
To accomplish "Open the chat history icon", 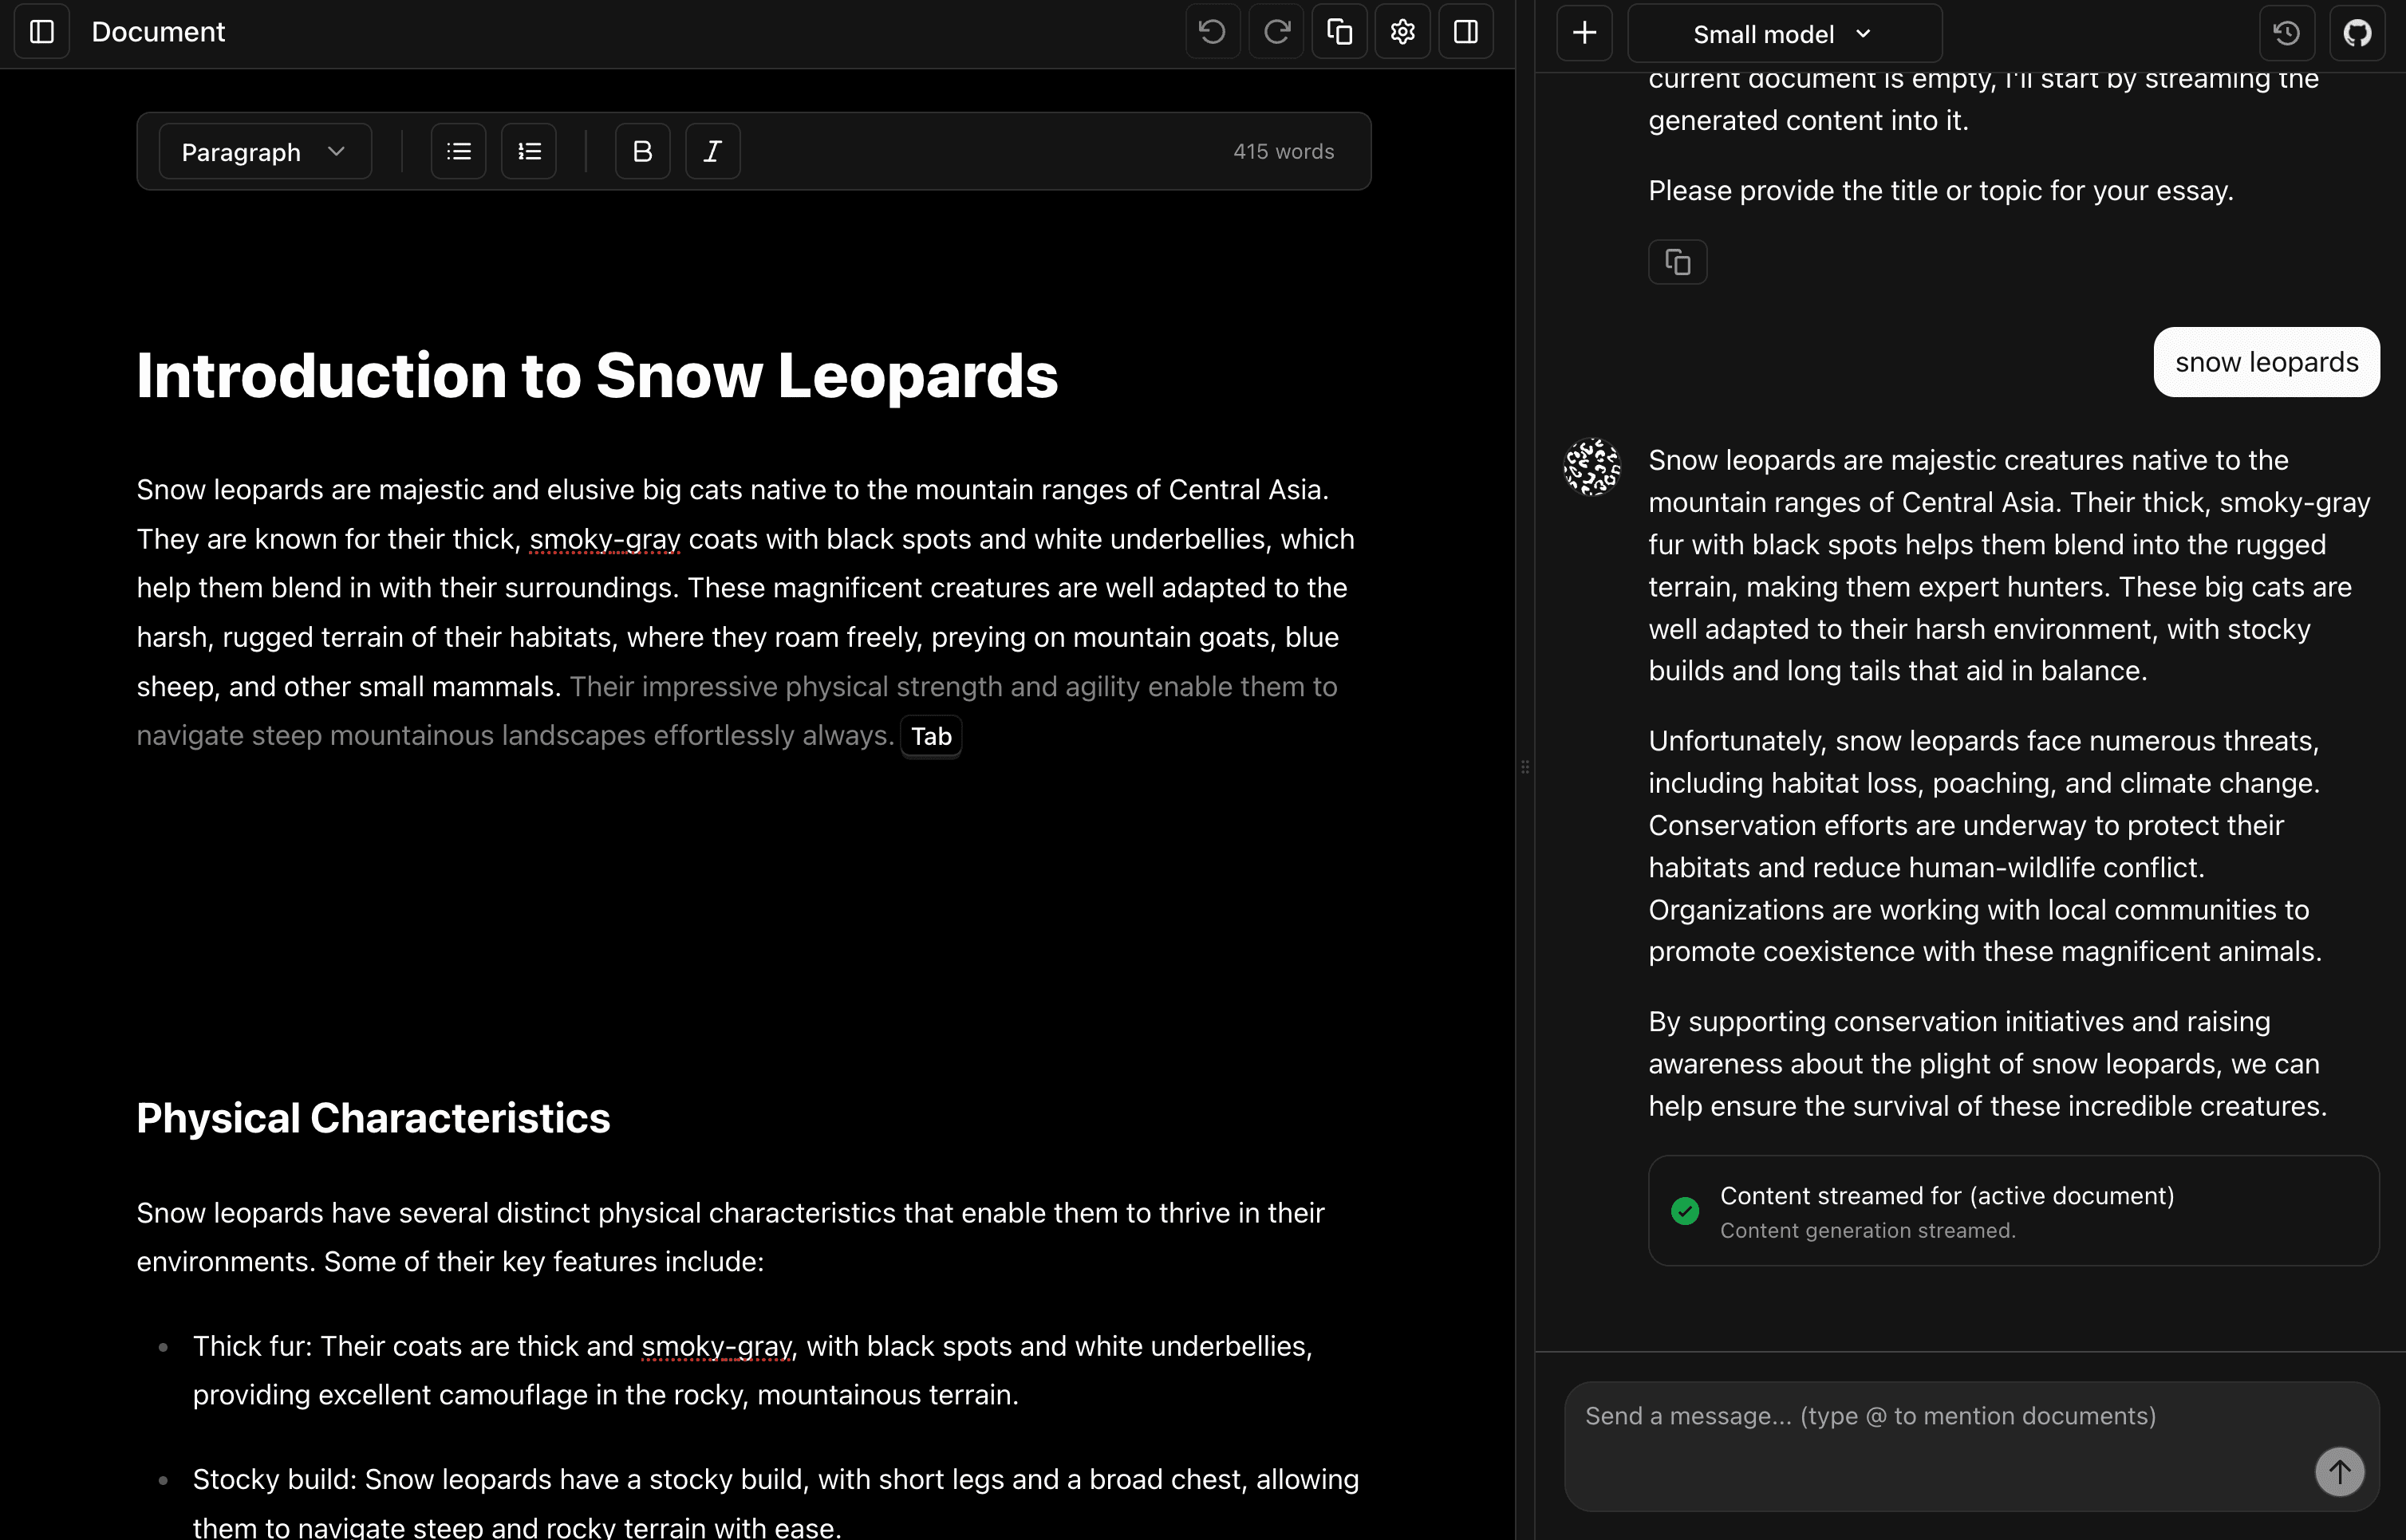I will [x=2286, y=32].
